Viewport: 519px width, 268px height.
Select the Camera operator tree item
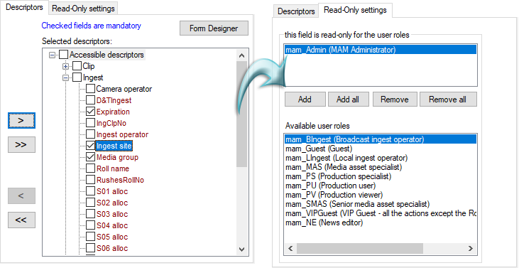click(x=124, y=89)
